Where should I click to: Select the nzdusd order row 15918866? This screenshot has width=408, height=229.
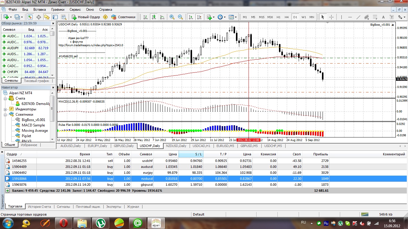pos(206,178)
